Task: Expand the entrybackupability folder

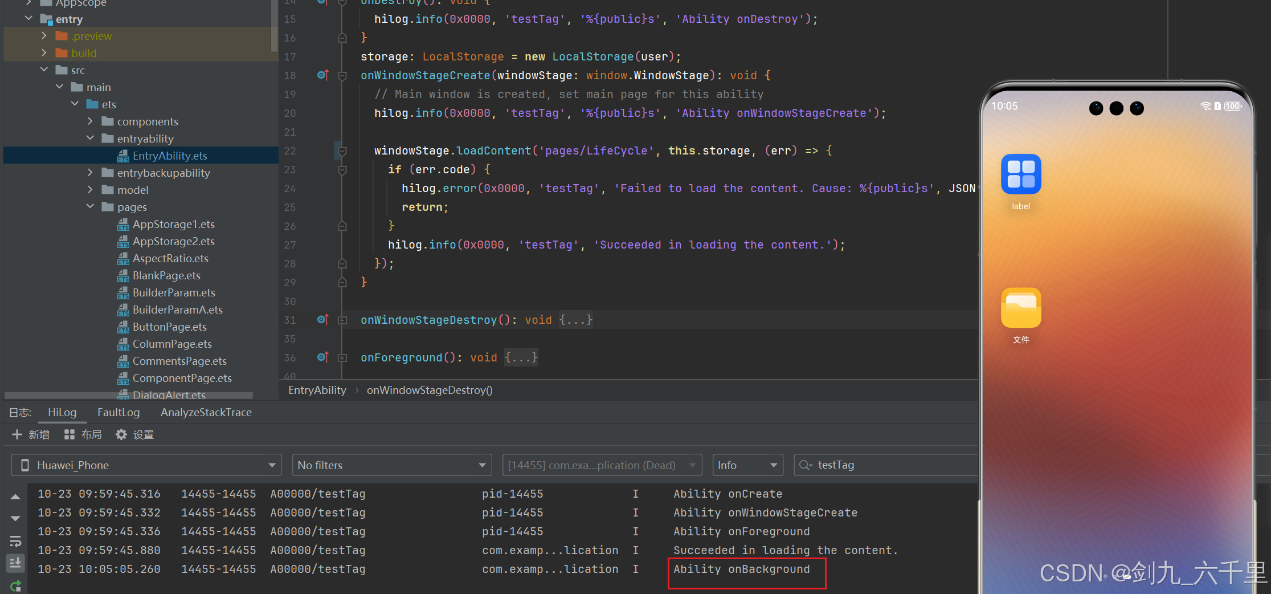Action: click(90, 173)
